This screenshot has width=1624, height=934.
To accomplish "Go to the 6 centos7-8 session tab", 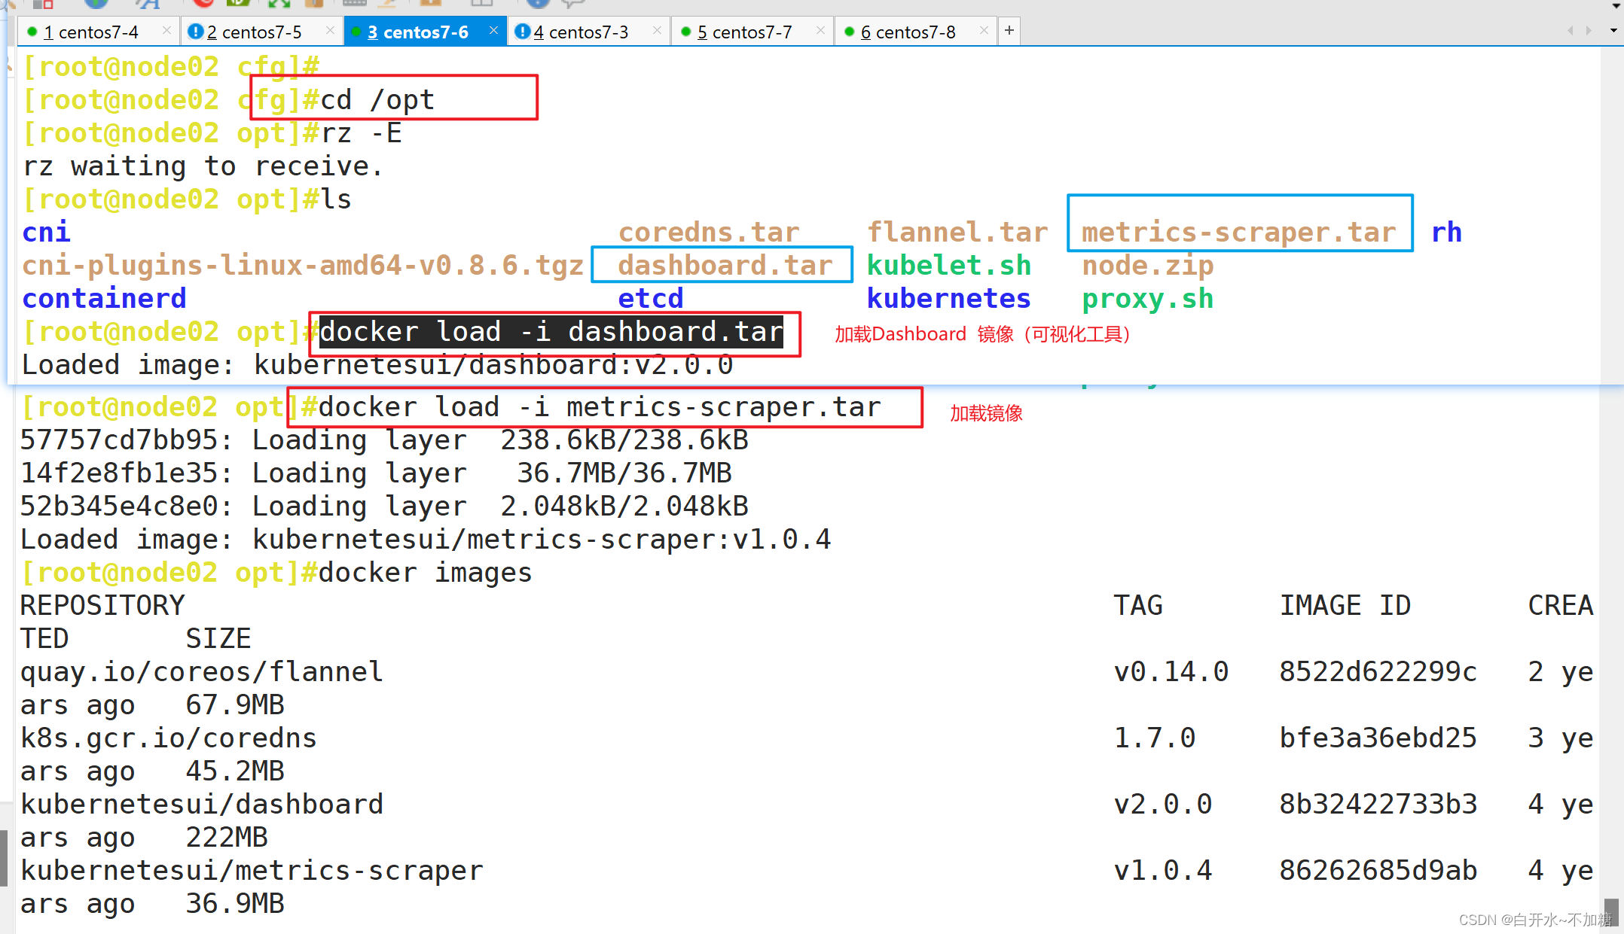I will 915,32.
